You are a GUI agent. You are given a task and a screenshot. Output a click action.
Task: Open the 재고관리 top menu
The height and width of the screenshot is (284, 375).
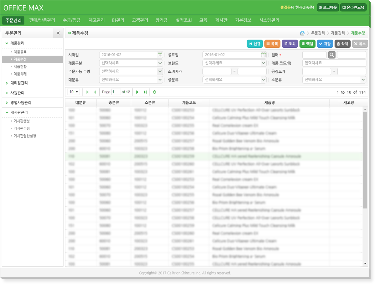[96, 20]
